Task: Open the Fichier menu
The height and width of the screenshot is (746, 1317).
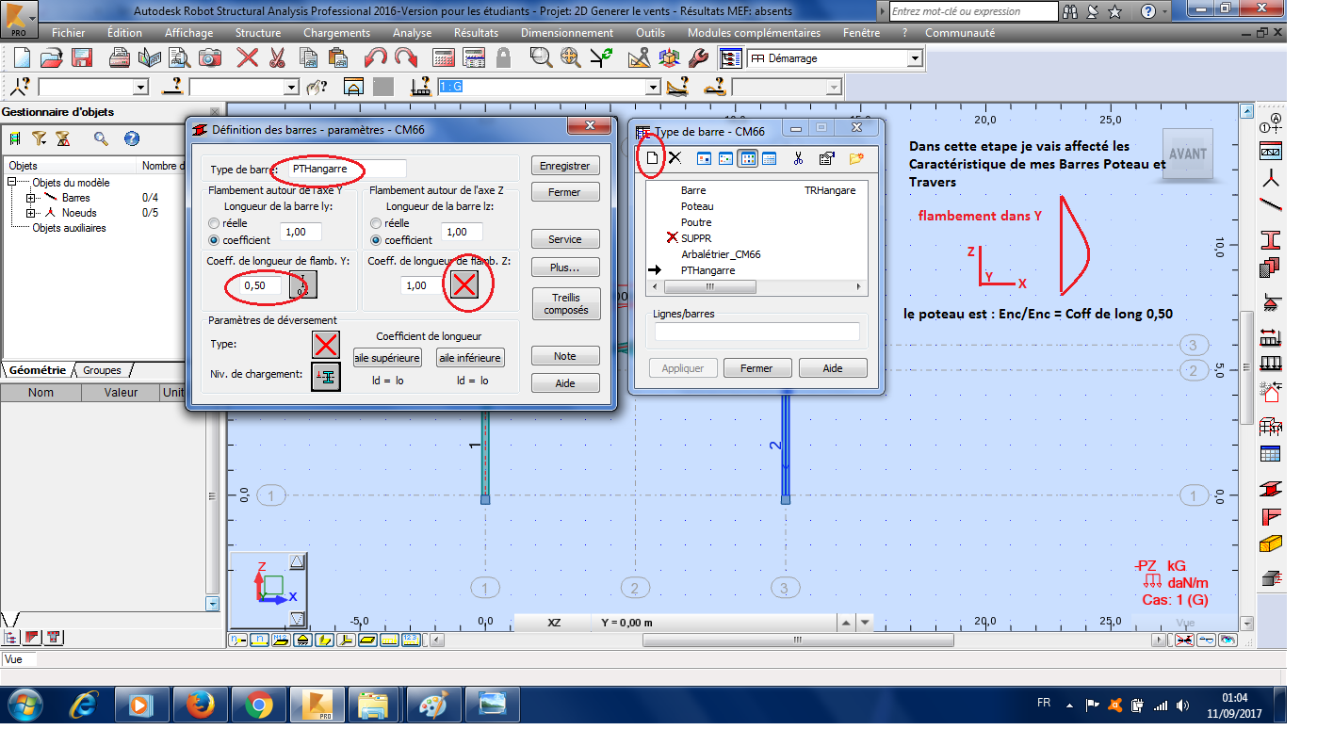Action: click(x=69, y=32)
